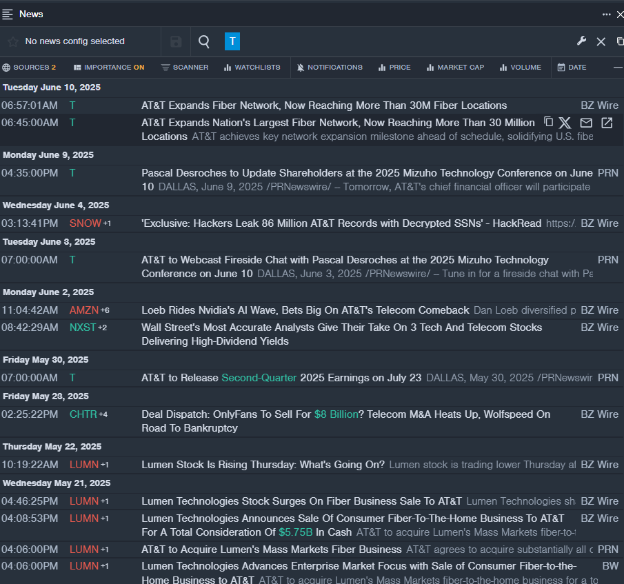Open 'AT&T to Webcast Fireside Chat' story

point(345,267)
